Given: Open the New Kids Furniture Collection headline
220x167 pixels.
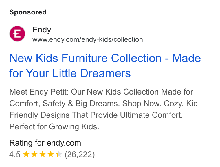Looking at the screenshot, I should (105, 66).
